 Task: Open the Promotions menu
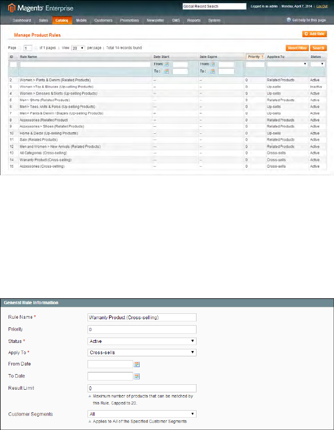[129, 20]
